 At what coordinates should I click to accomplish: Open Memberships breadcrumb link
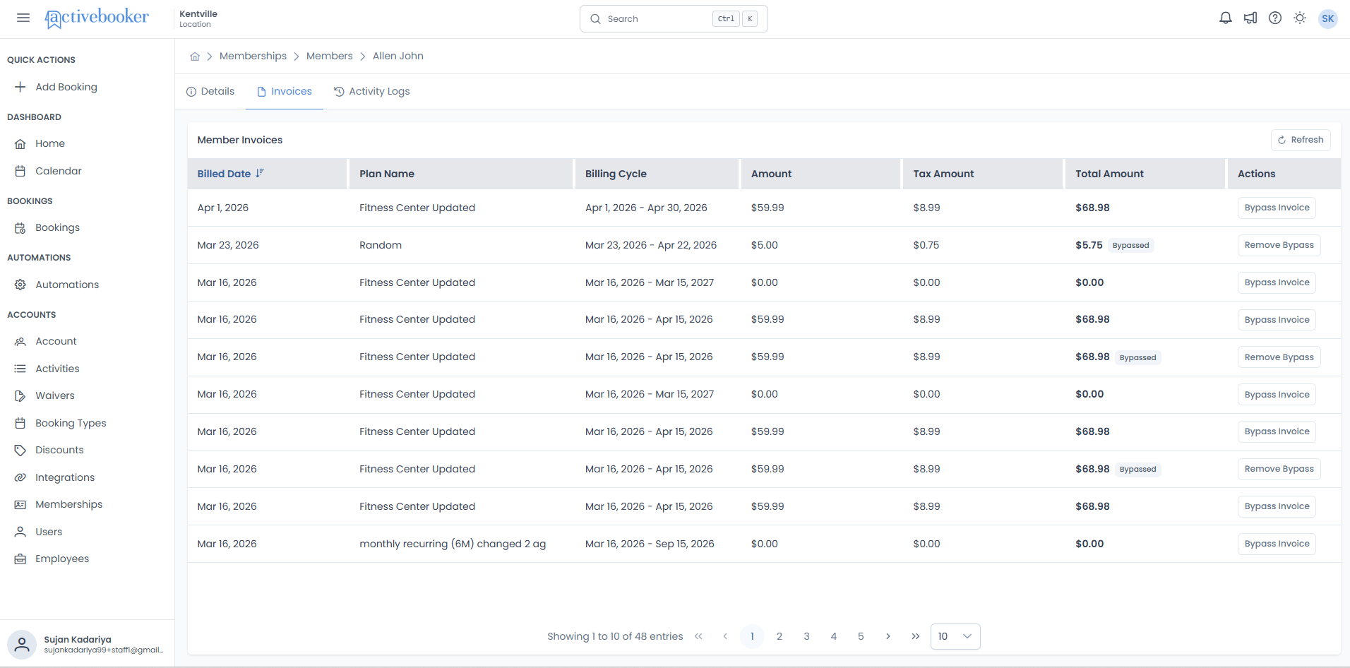[x=253, y=56]
